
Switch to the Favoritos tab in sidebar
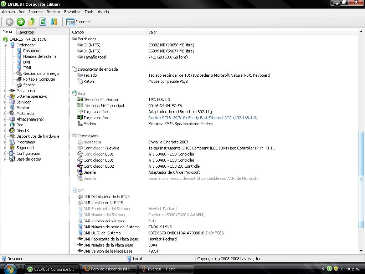click(x=26, y=32)
